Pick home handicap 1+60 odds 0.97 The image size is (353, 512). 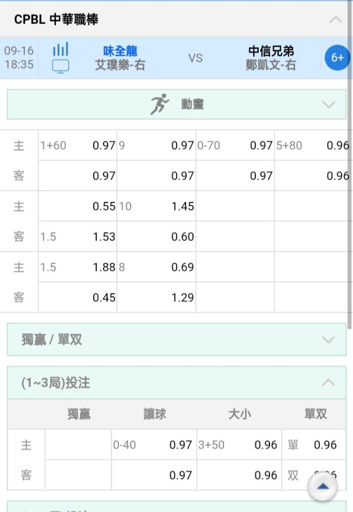pyautogui.click(x=78, y=145)
